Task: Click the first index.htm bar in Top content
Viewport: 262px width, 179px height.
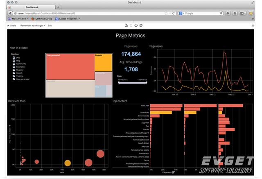Action: click(x=166, y=106)
